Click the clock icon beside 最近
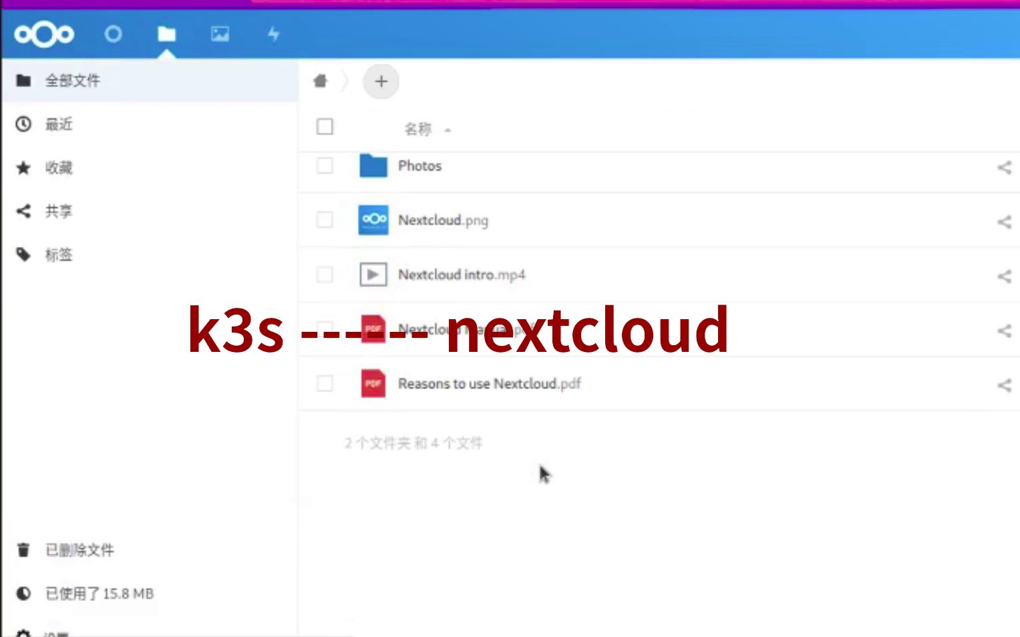Screen dimensions: 1020x637 23,124
